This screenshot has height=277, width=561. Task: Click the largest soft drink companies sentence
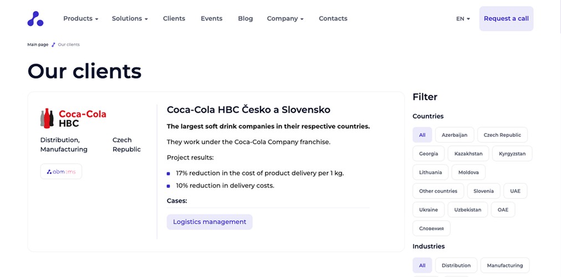click(x=268, y=126)
